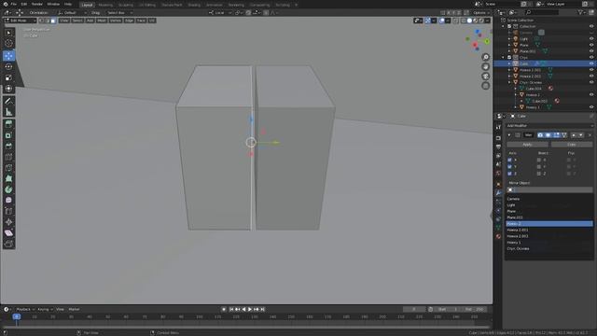Switch to the Modeling workspace tab
This screenshot has height=336, width=597.
(105, 5)
